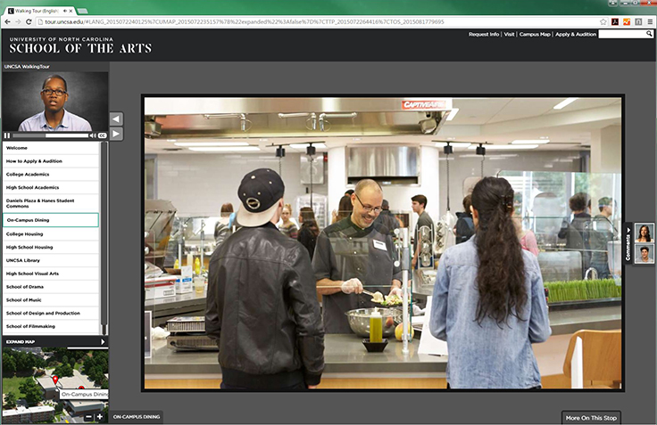Image resolution: width=657 pixels, height=425 pixels.
Task: Click the site search input field
Action: point(621,34)
